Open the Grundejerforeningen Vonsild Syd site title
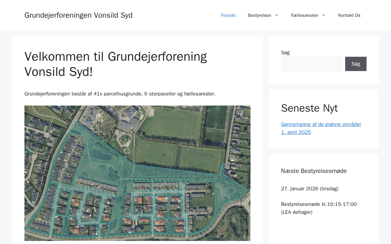This screenshot has height=244, width=391. click(79, 15)
